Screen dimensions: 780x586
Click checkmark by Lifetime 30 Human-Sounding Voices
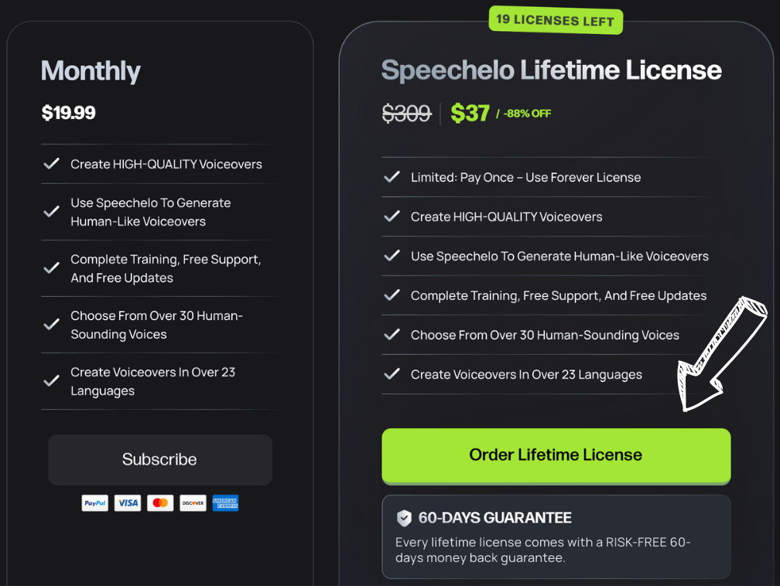[x=392, y=335]
